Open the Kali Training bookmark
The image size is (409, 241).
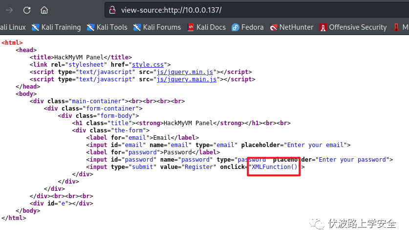pos(56,27)
